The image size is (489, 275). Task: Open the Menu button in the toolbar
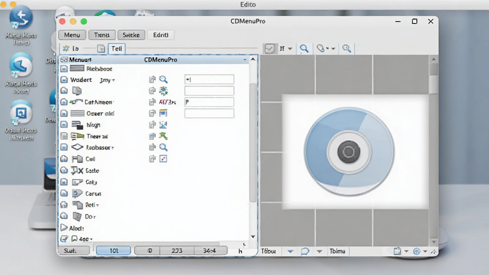[72, 35]
